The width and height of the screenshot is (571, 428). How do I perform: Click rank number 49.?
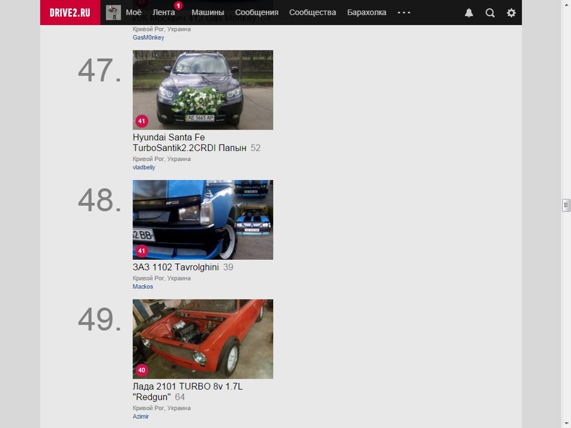coord(99,320)
